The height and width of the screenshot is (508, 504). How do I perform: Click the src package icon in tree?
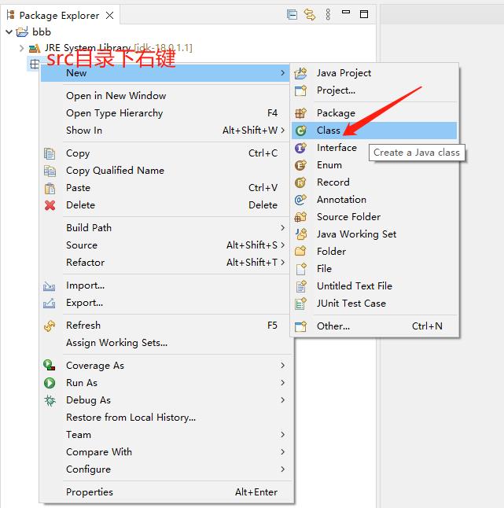point(35,64)
